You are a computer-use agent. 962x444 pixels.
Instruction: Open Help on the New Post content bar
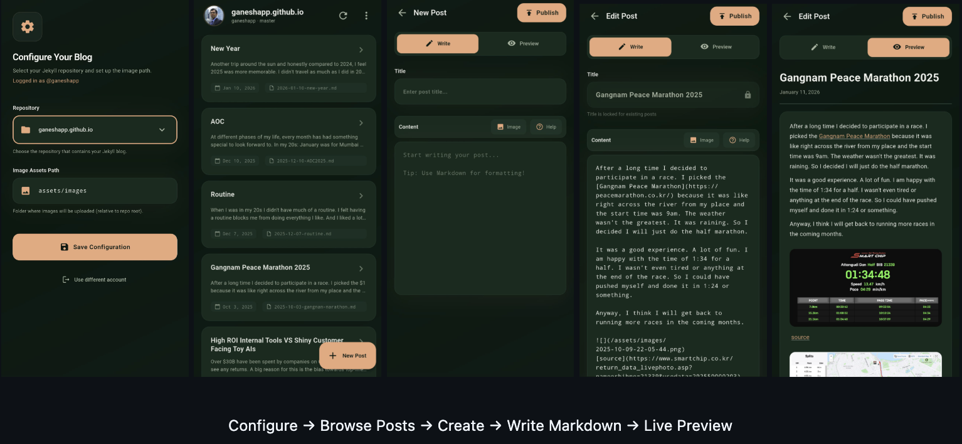point(546,127)
